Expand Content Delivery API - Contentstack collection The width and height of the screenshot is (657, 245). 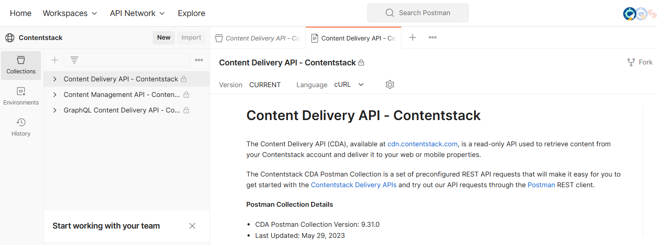(55, 79)
